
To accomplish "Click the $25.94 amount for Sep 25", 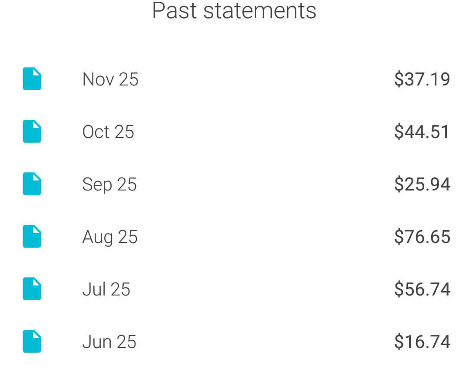I will [x=422, y=184].
